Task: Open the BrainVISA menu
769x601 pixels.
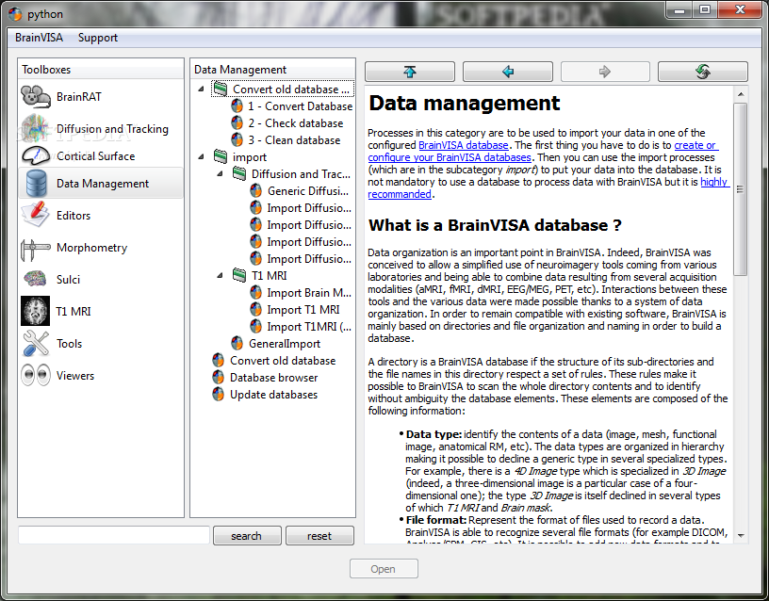Action: pos(39,38)
